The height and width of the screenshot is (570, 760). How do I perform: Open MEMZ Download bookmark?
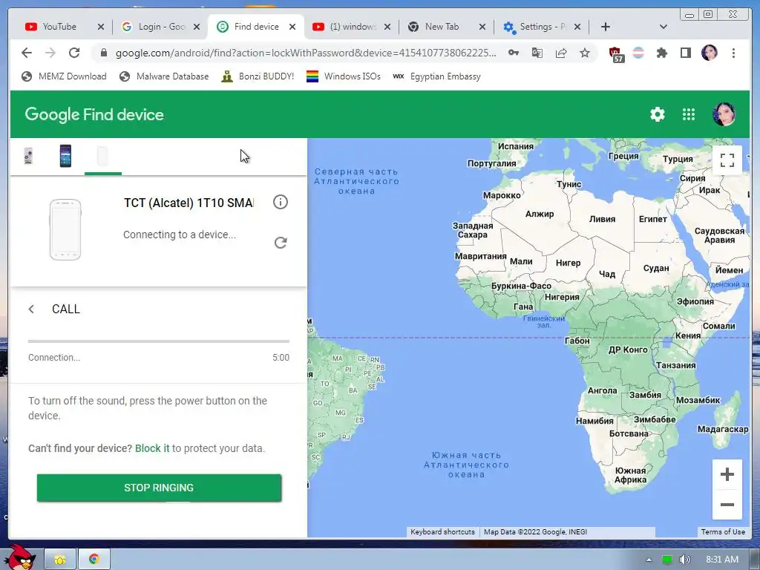(x=64, y=76)
